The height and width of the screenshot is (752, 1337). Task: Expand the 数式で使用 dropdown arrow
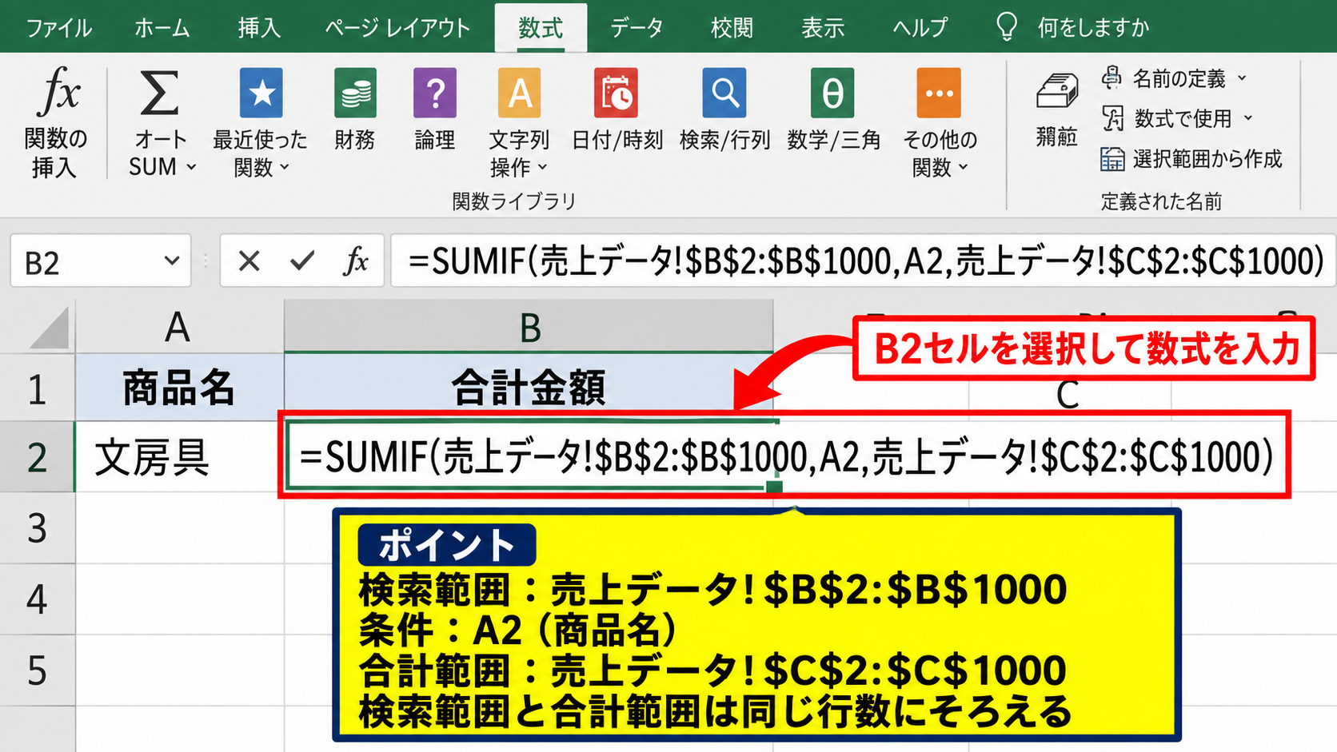(x=1247, y=118)
